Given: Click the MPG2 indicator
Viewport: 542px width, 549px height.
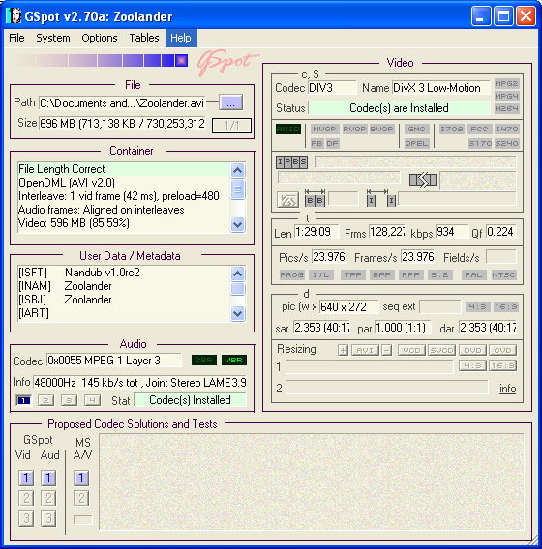Looking at the screenshot, I should 506,83.
